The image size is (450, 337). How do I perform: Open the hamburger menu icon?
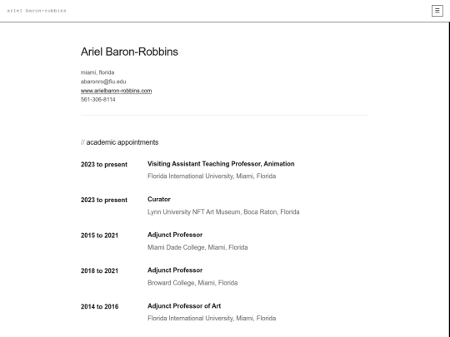pos(437,11)
